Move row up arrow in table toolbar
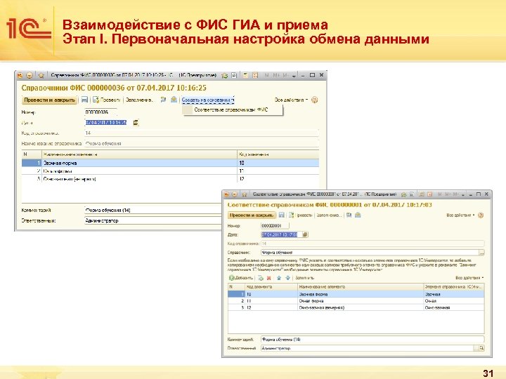Image resolution: width=506 pixels, height=379 pixels. click(x=279, y=278)
